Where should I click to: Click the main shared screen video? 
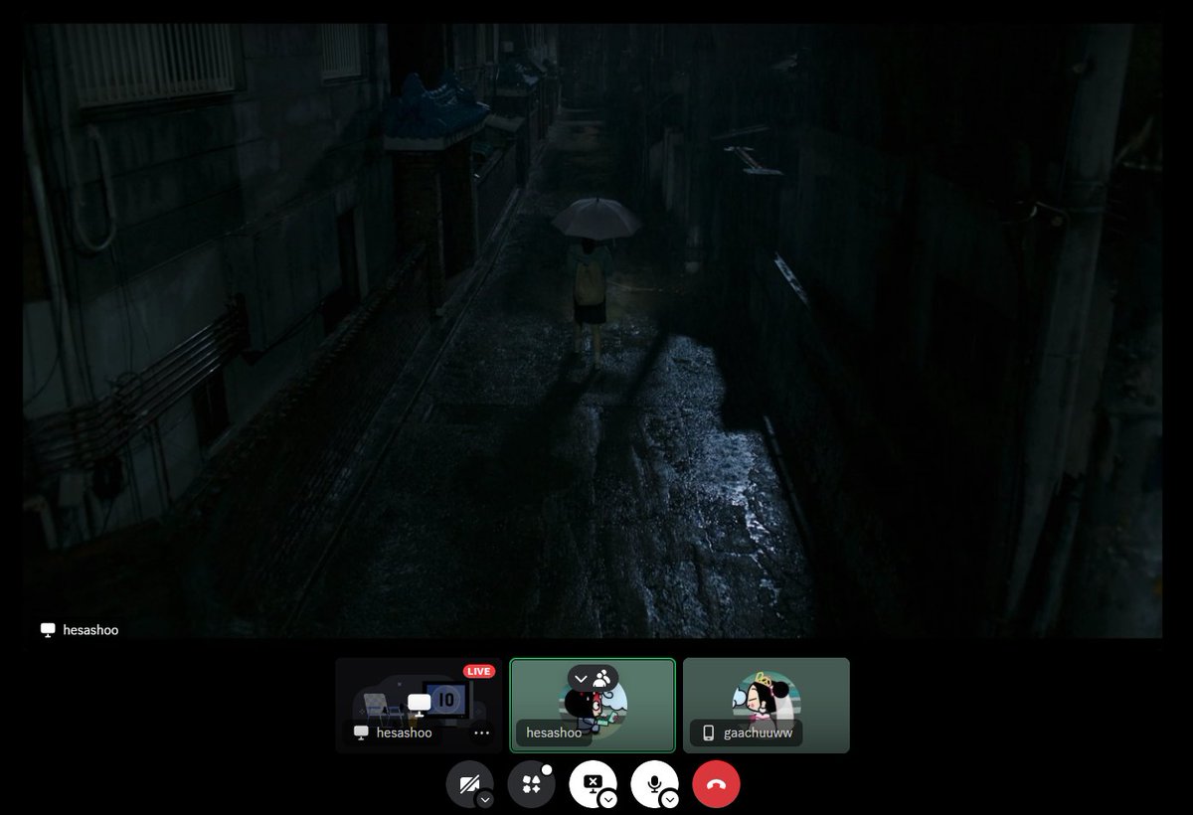593,331
